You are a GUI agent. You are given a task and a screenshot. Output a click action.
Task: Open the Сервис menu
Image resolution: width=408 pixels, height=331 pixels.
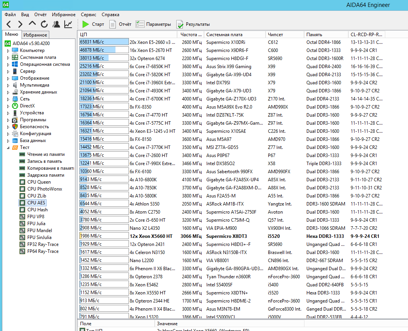pos(89,15)
